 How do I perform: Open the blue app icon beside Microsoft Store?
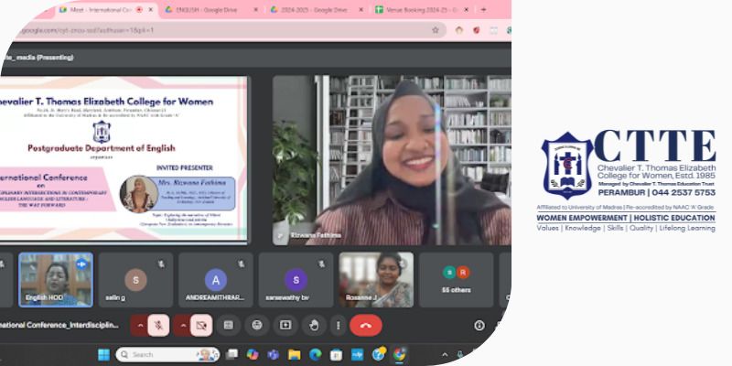357,355
